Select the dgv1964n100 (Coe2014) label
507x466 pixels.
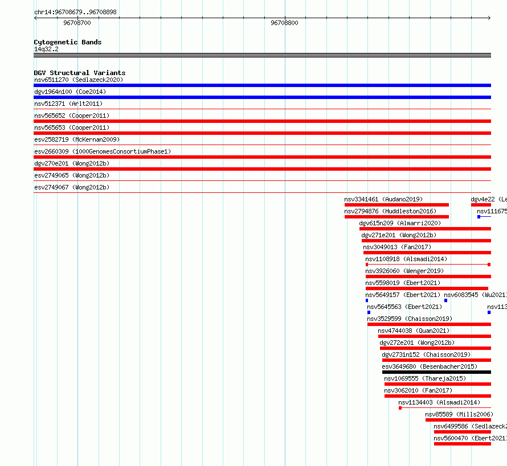click(x=70, y=92)
